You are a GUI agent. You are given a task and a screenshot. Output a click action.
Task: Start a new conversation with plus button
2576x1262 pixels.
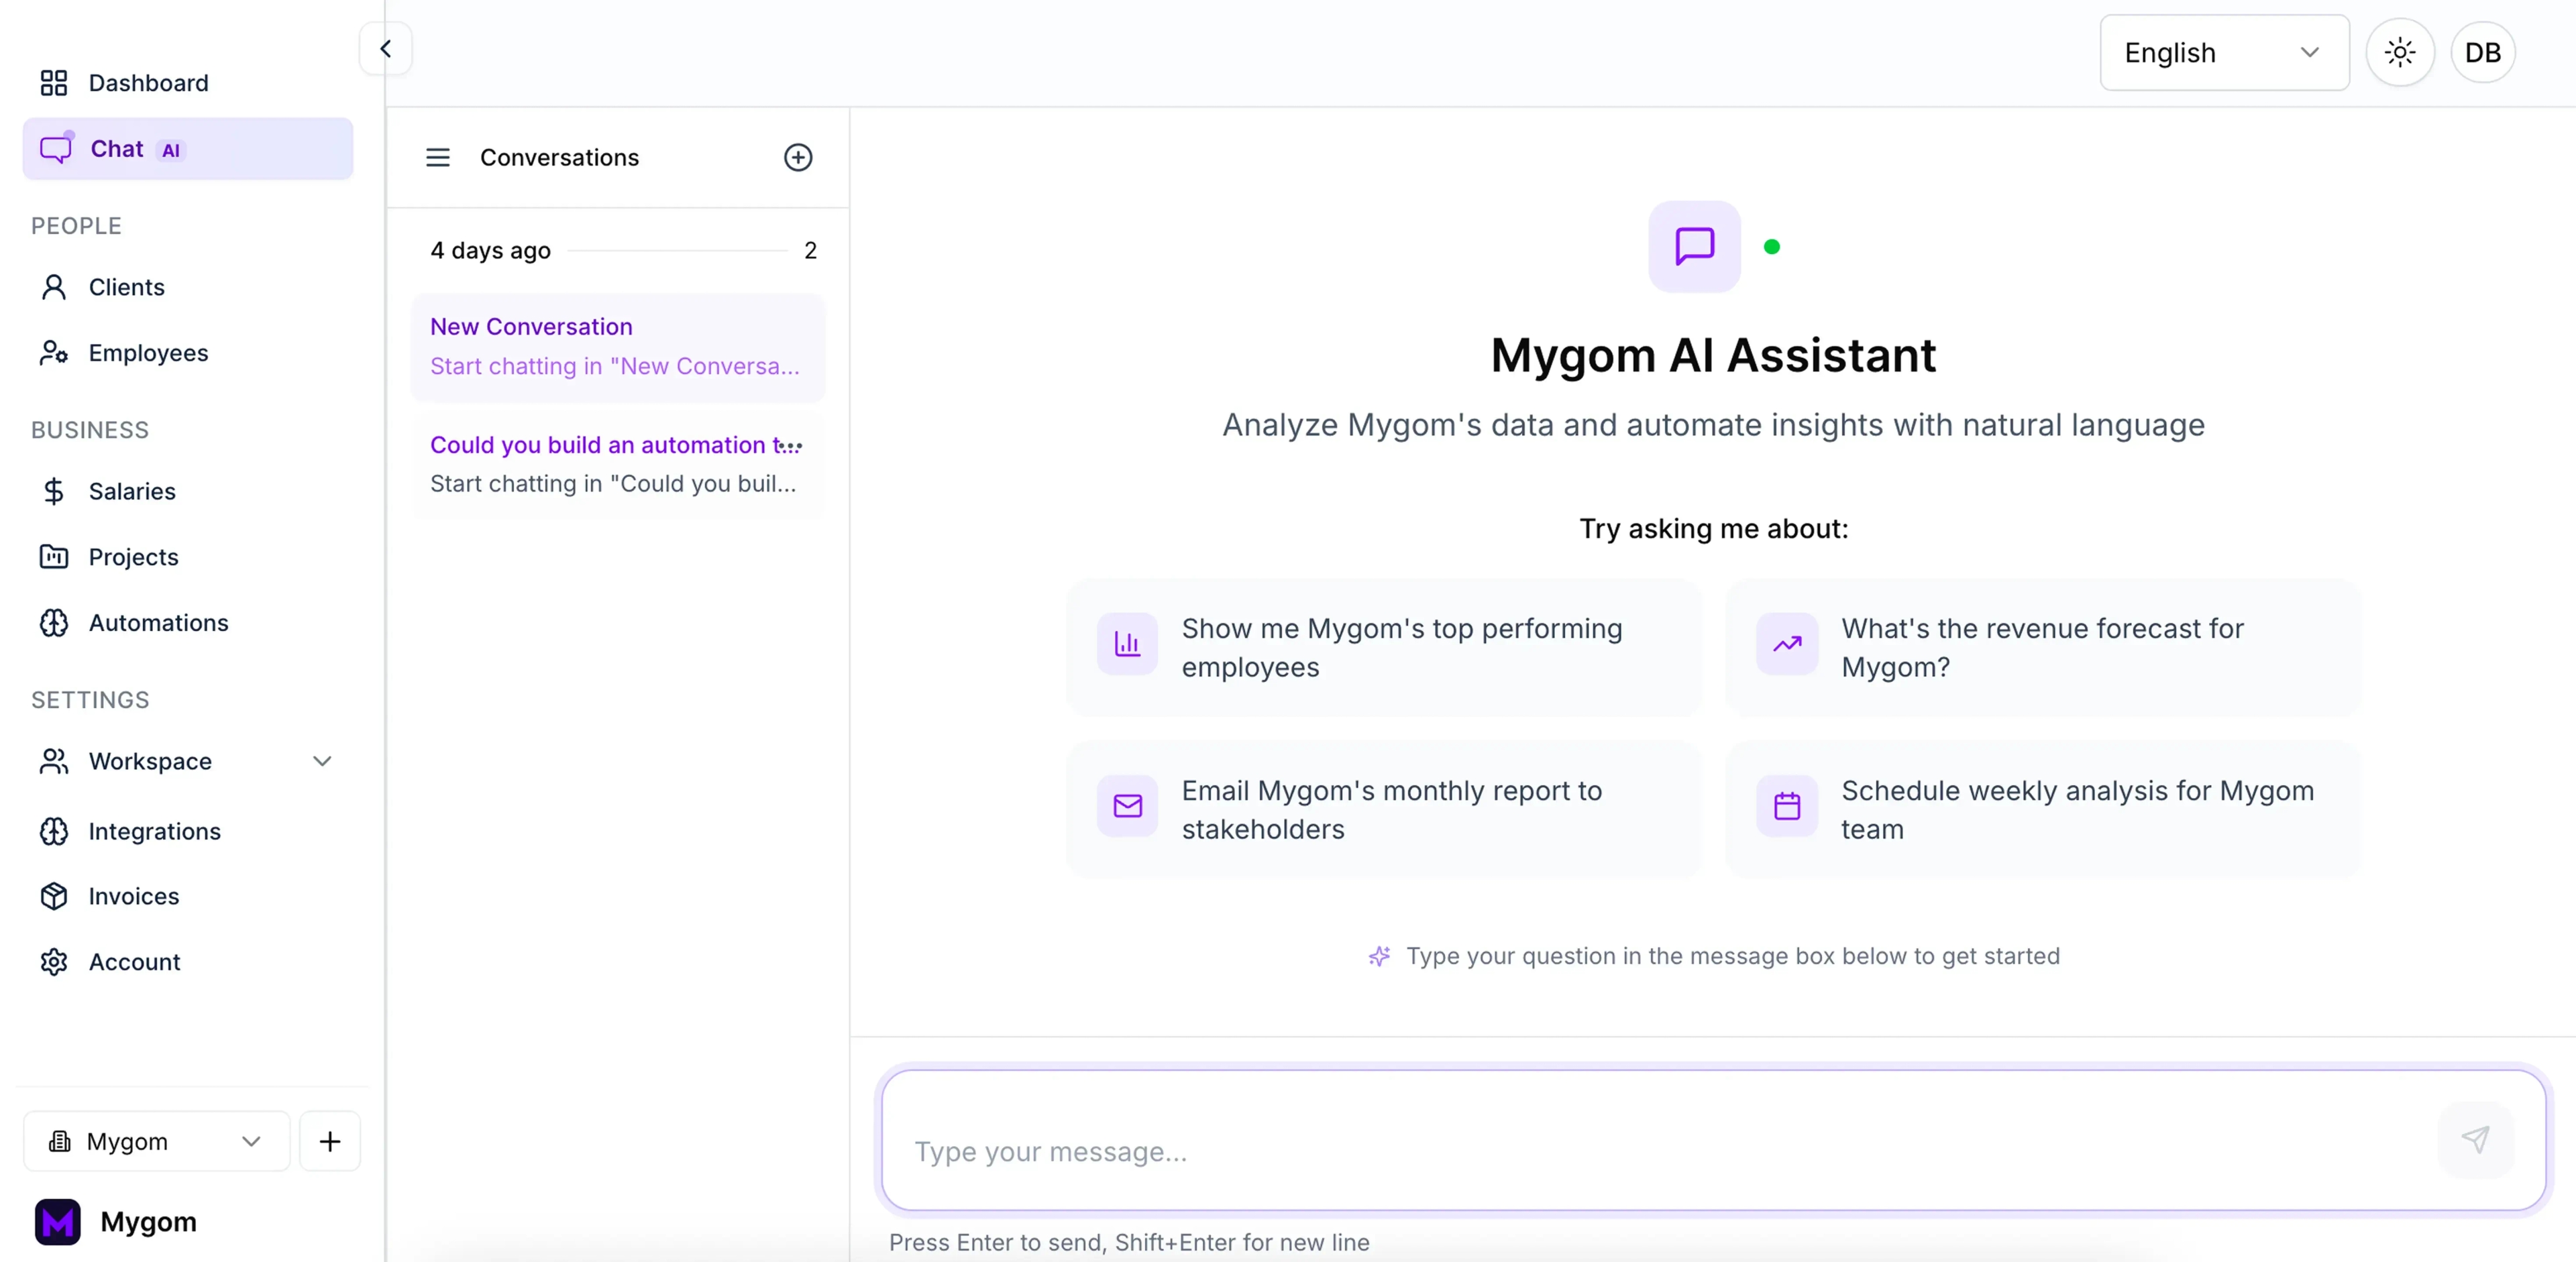[798, 157]
